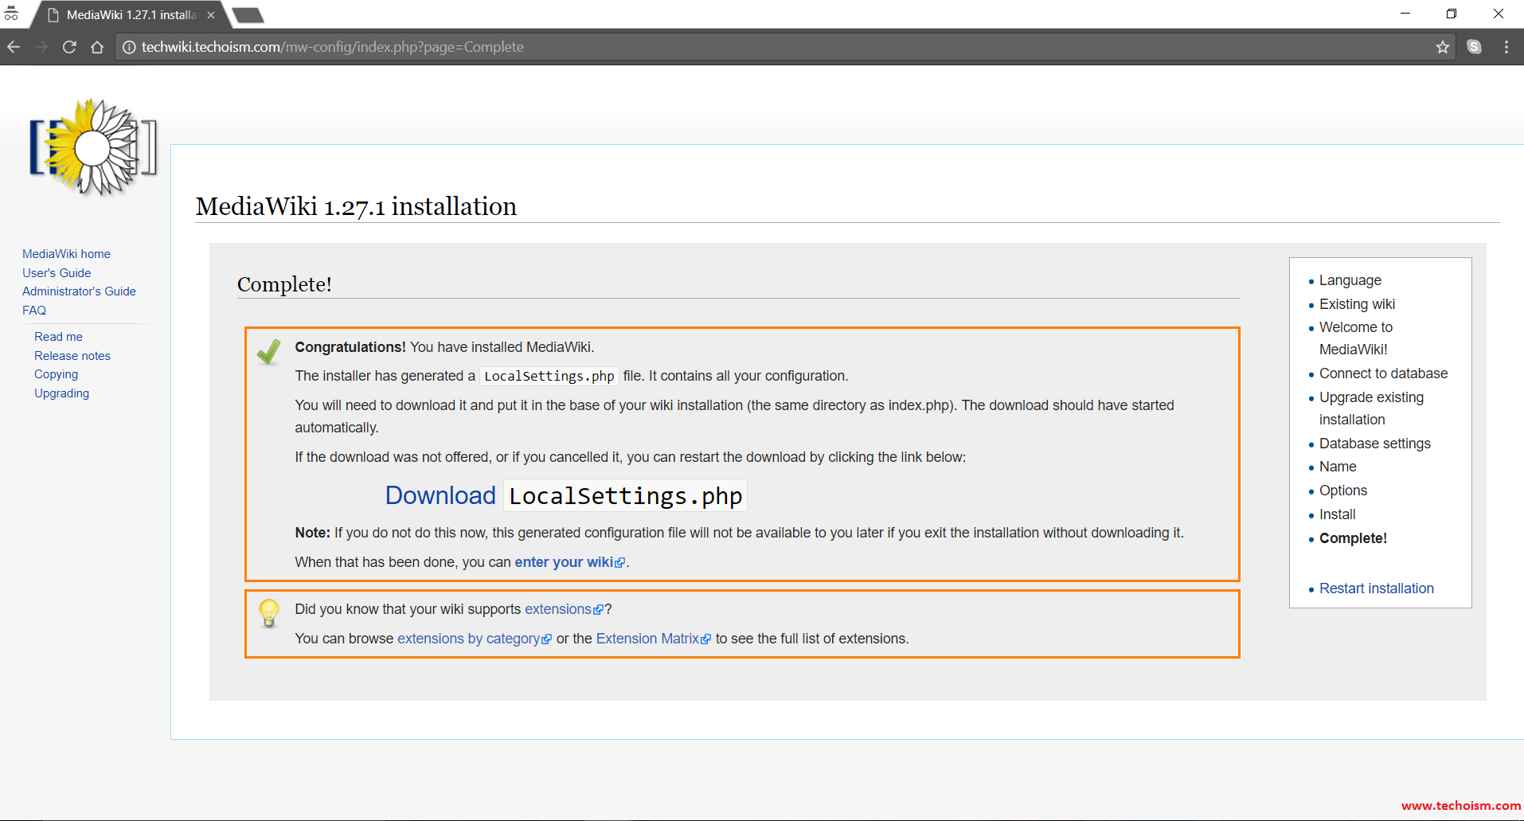Close the MediaWiki 1.27.1 installation tab
The width and height of the screenshot is (1524, 821).
211,15
